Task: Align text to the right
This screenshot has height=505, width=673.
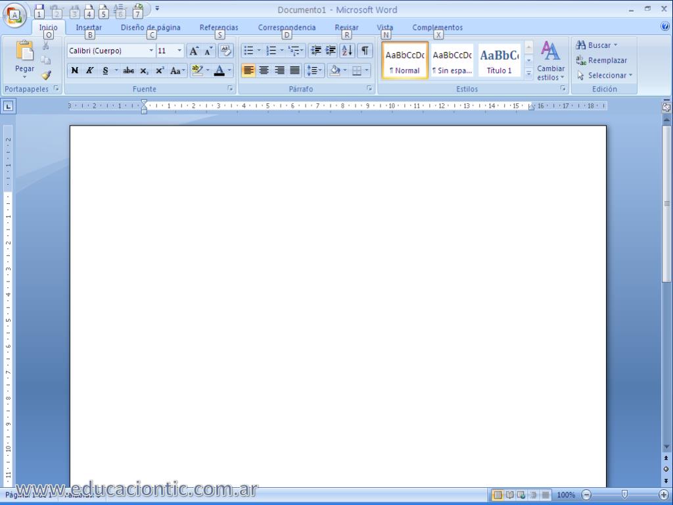Action: [x=279, y=70]
